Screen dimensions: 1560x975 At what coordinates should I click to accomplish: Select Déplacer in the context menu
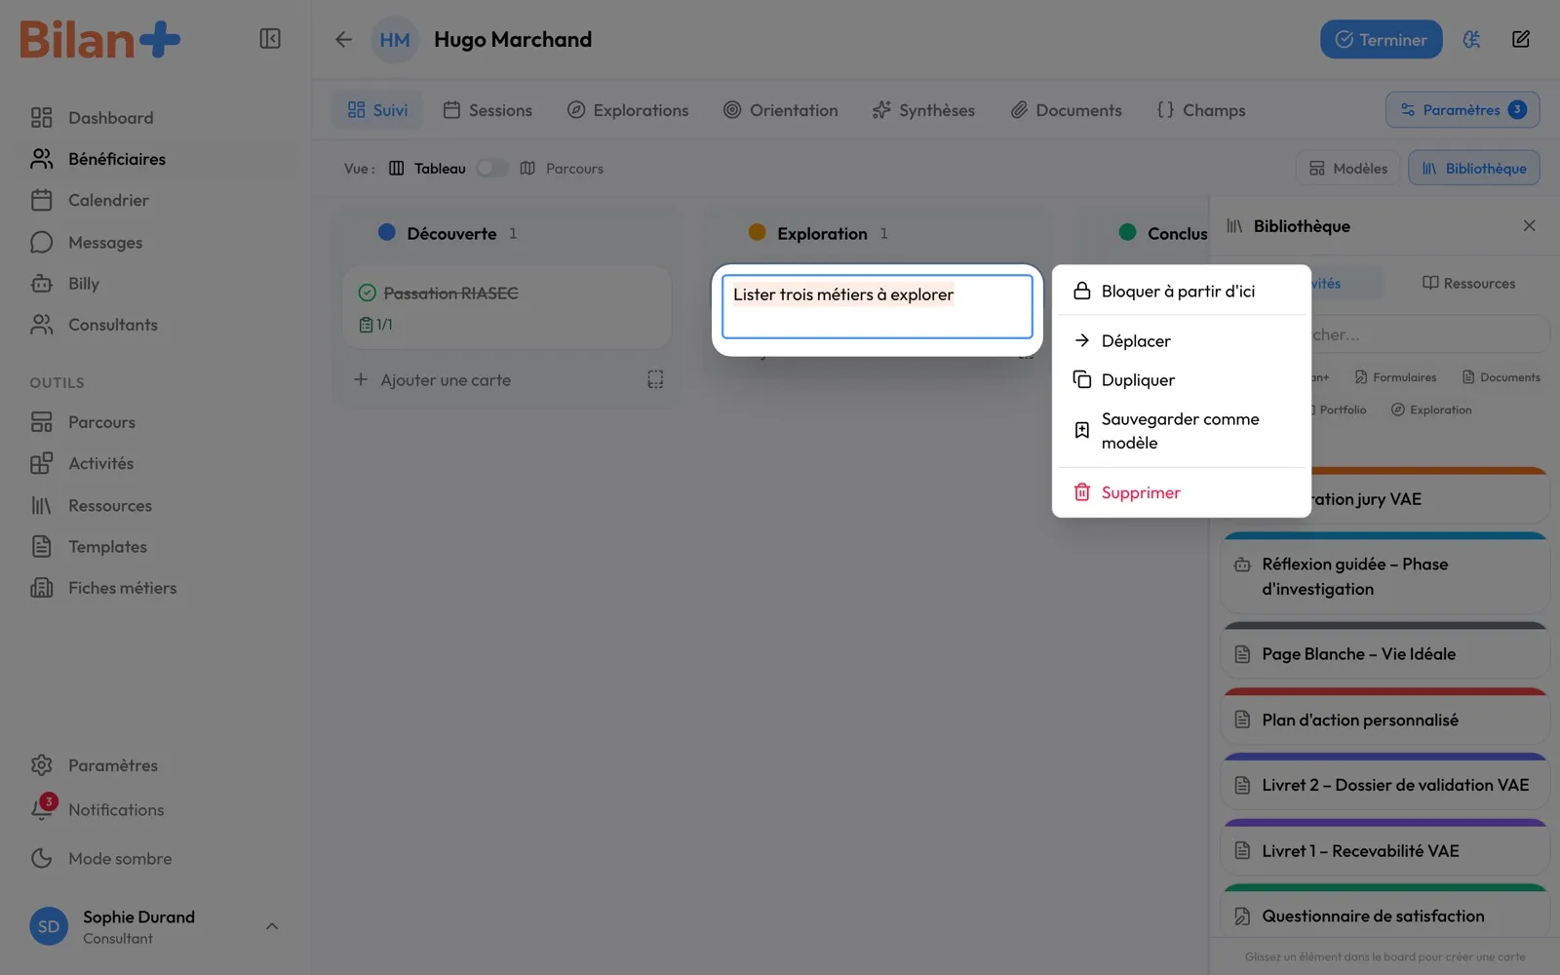[x=1181, y=341]
